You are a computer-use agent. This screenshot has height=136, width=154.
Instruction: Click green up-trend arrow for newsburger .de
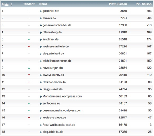coord(29,68)
